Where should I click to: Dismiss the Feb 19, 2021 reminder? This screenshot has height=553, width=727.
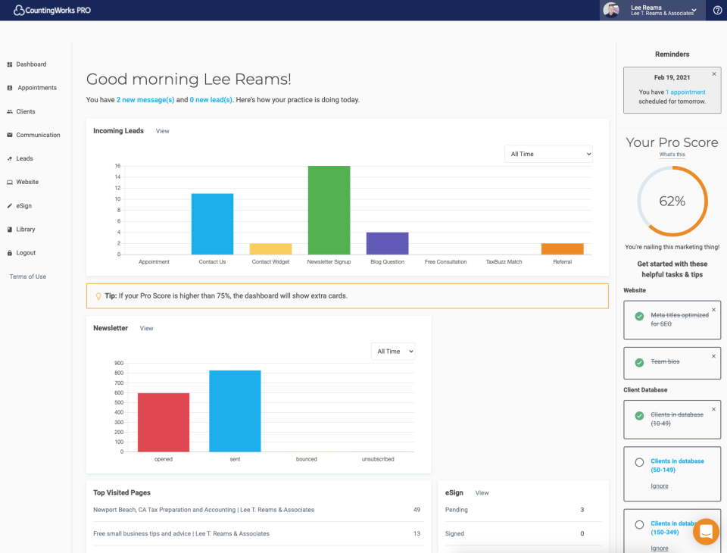click(714, 73)
